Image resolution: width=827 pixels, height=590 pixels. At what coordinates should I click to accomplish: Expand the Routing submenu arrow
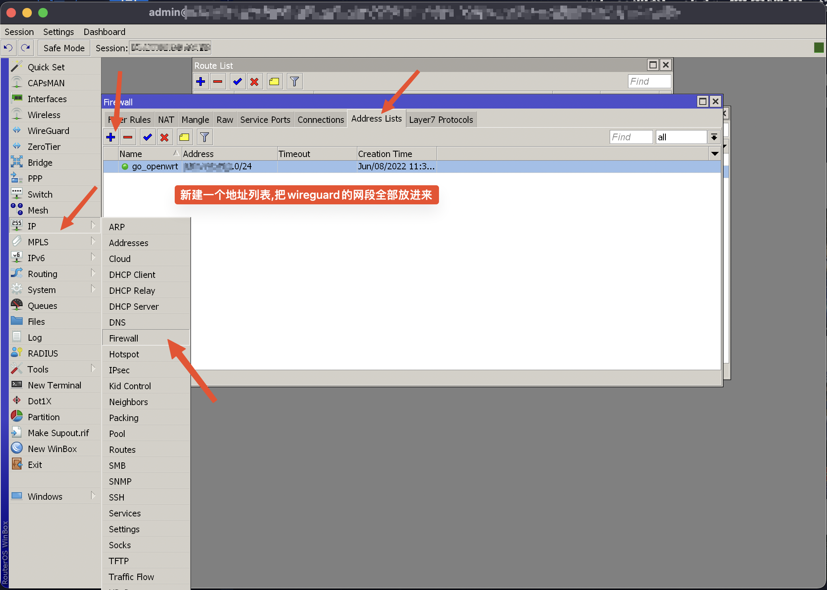point(93,273)
